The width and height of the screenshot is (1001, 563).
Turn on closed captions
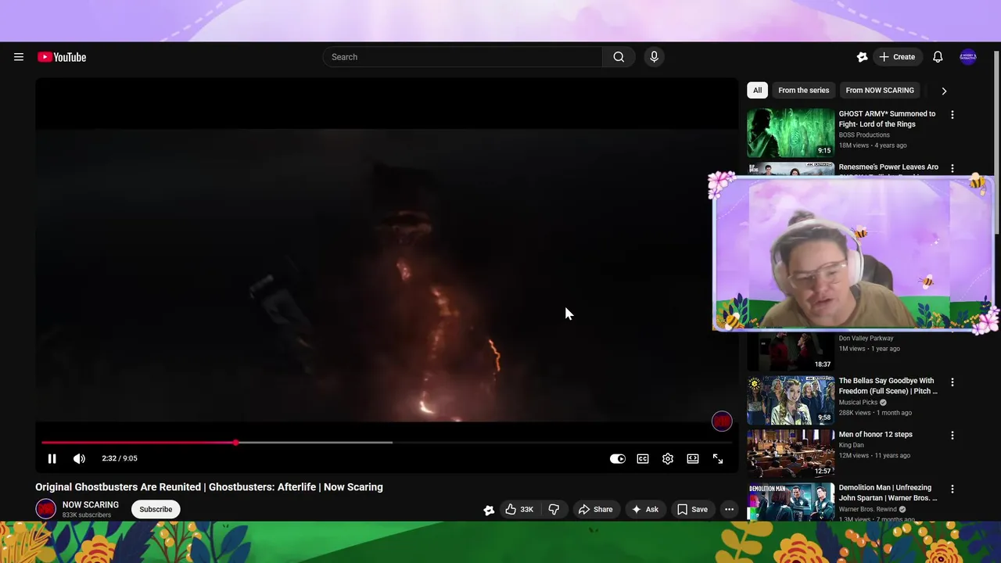[643, 459]
